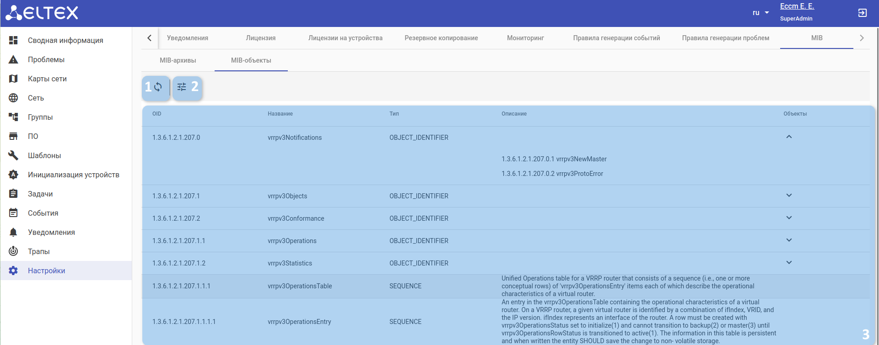Click the Eltex logo
Viewport: 879px width, 345px height.
pos(42,13)
